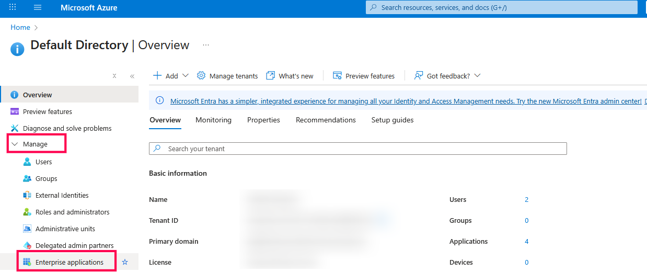Favorite Enterprise applications with the star

pyautogui.click(x=125, y=262)
